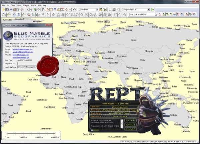Click the grid pattern digitizer icon
Viewport: 200px width, 144px height.
(38, 15)
